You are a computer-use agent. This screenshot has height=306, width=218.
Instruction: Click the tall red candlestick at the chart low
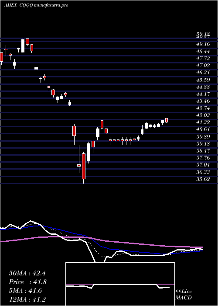[x=84, y=167]
